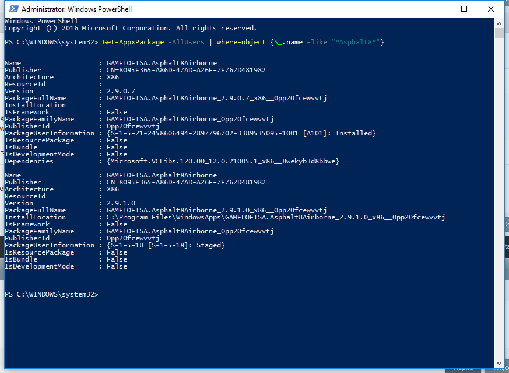Click the Version value 2.9.0.7
The image size is (509, 373).
(x=121, y=91)
